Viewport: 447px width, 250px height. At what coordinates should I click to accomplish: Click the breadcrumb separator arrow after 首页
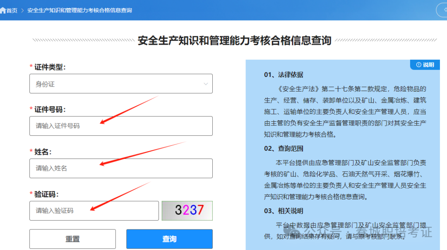[22, 10]
